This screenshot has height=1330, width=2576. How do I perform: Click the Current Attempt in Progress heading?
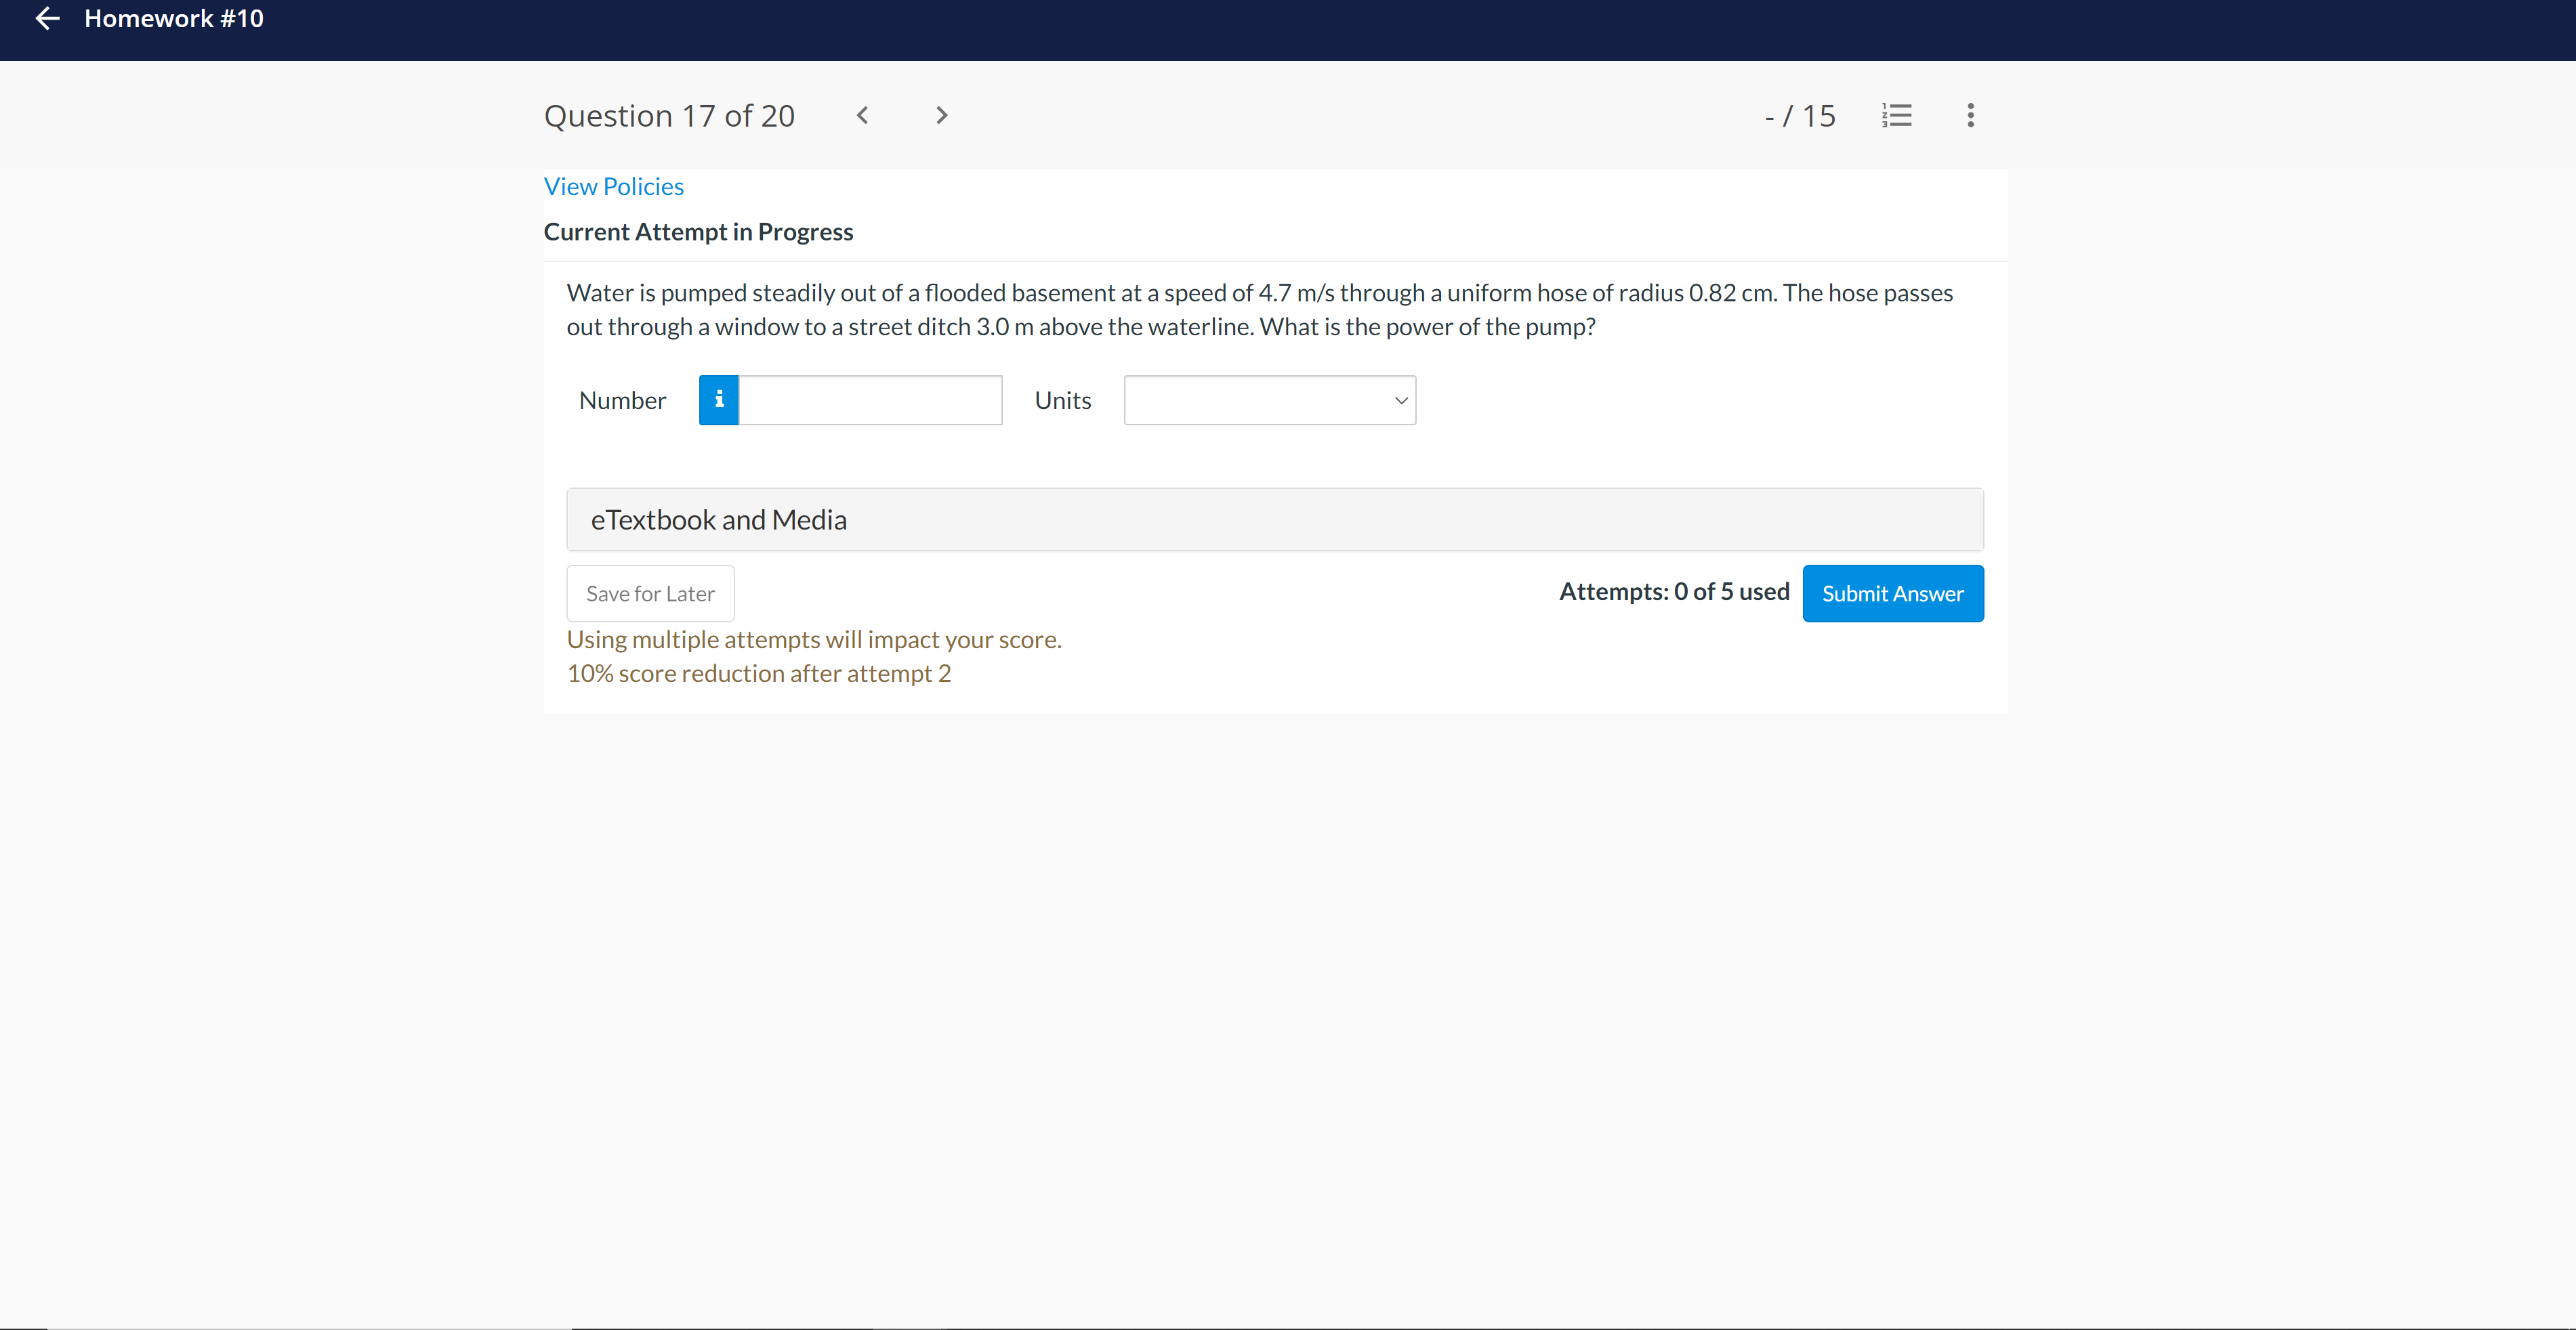tap(698, 232)
